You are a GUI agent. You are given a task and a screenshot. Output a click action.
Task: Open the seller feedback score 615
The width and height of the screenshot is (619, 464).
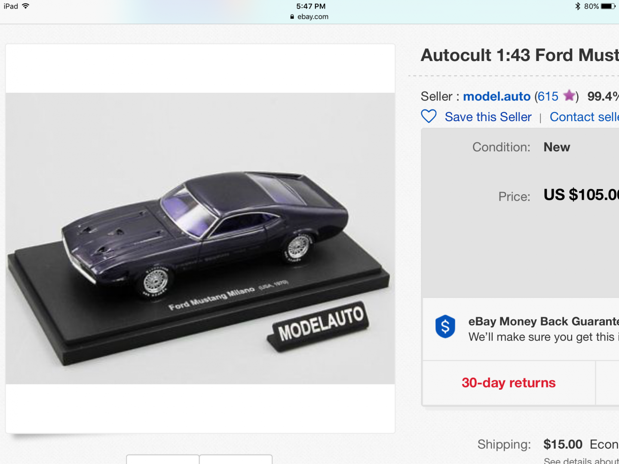tap(548, 96)
